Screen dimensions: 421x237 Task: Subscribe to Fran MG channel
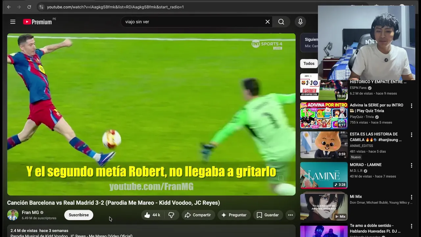pos(79,215)
